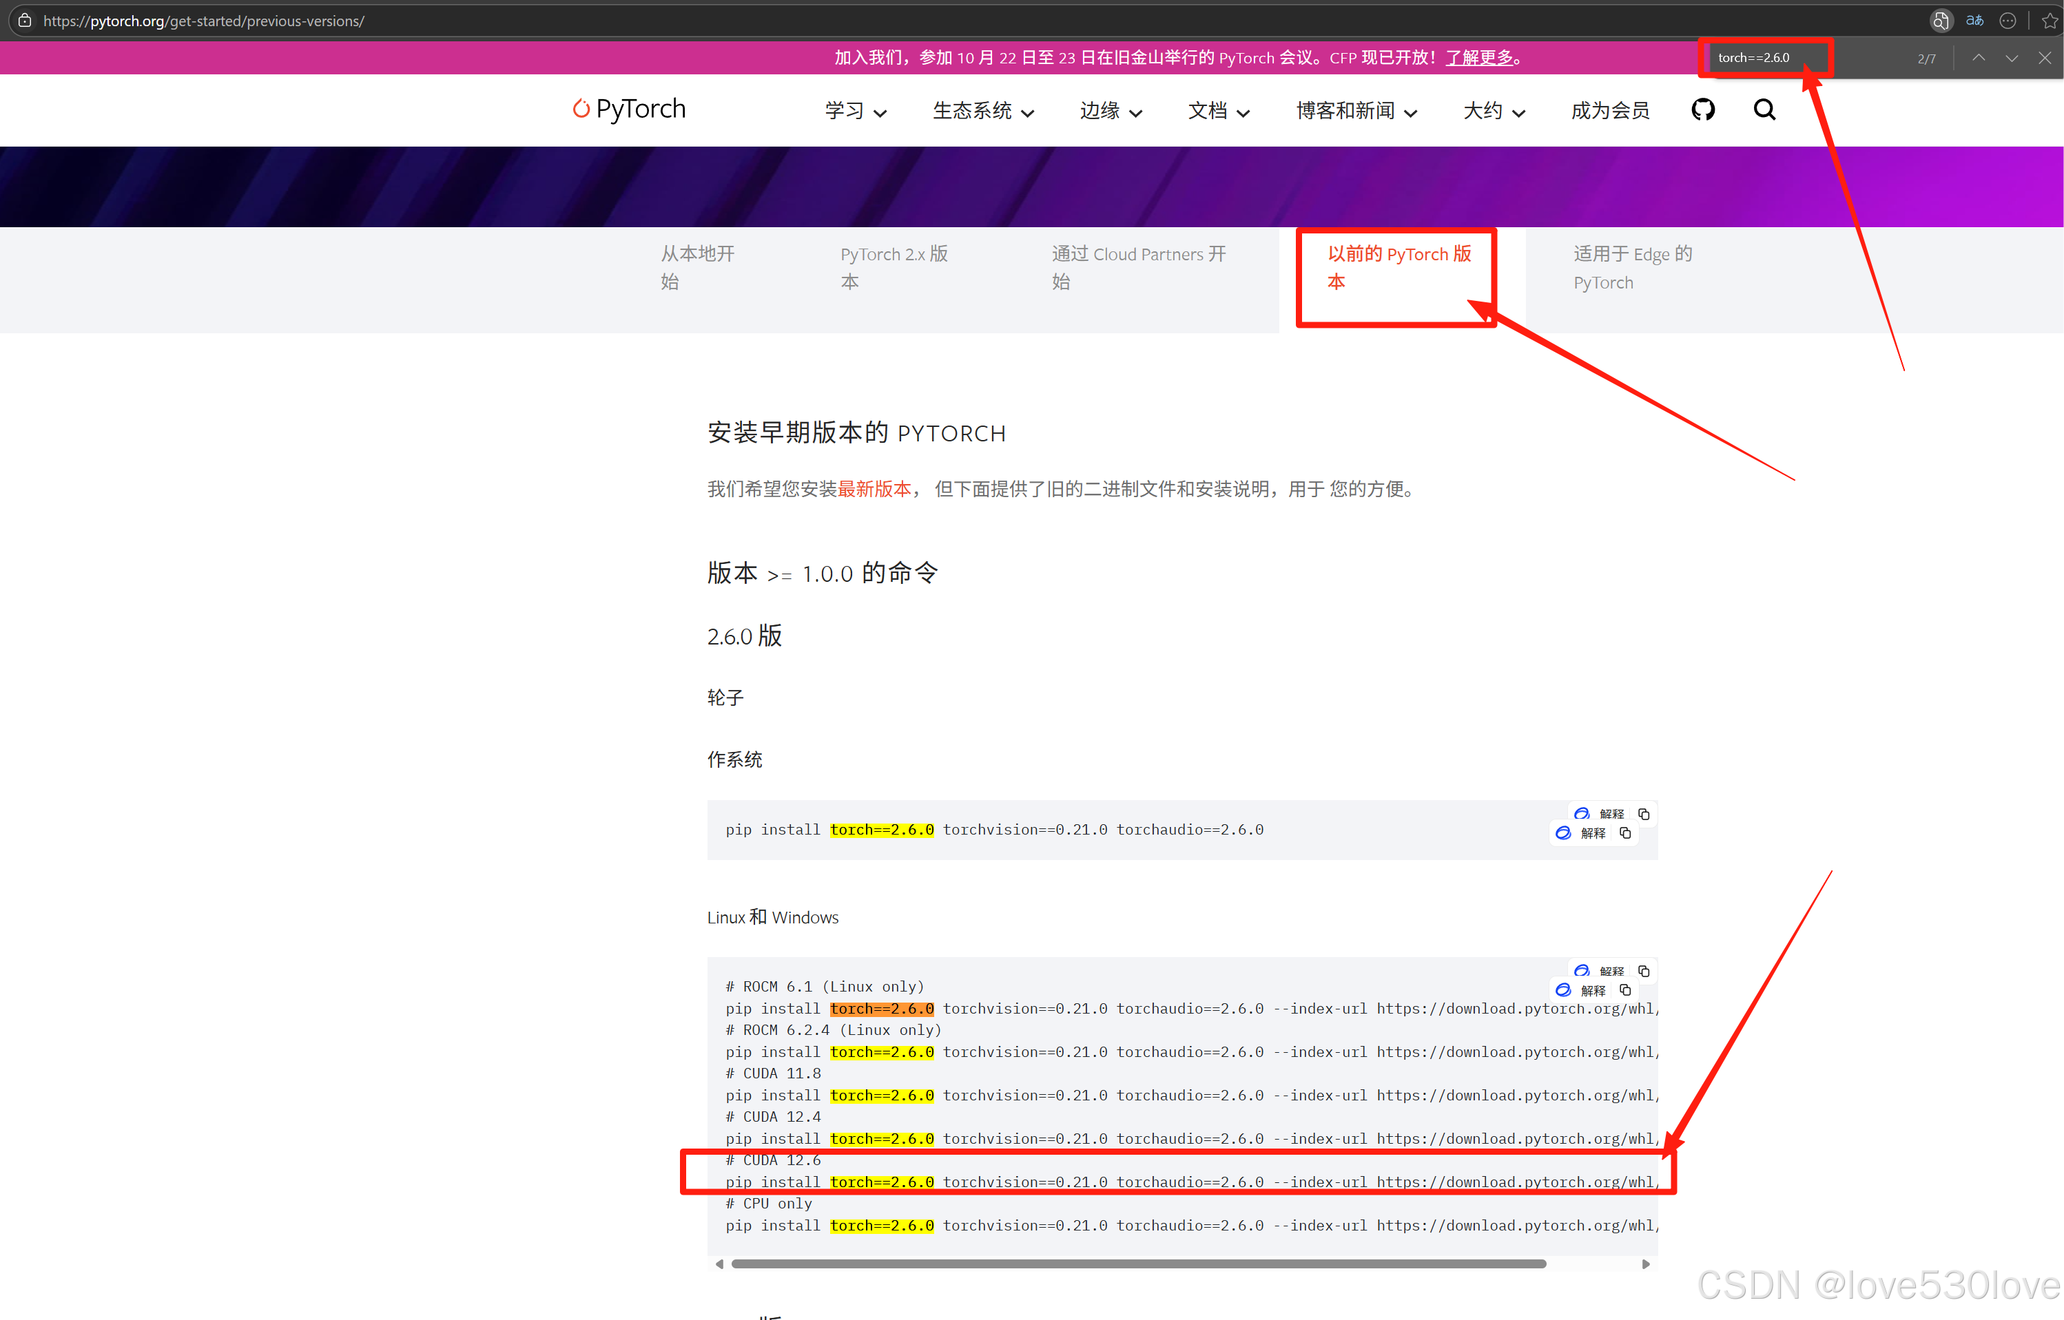Open the GitHub icon in navbar
Image resolution: width=2064 pixels, height=1320 pixels.
[1702, 109]
